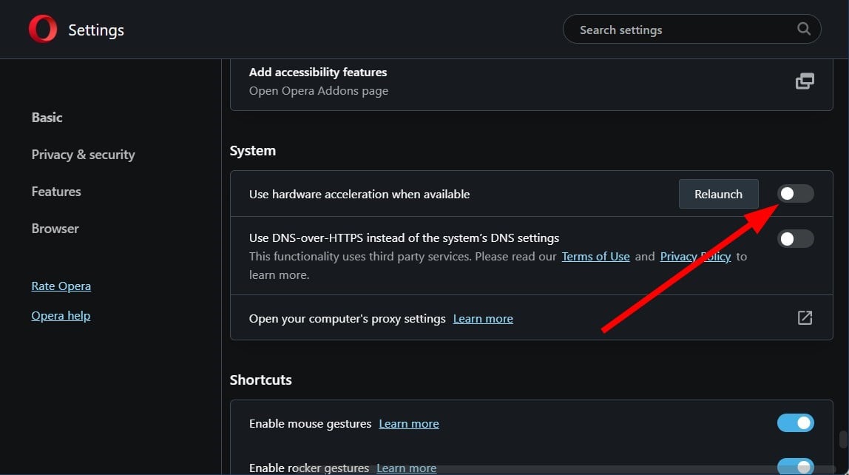Open the Features settings section

coord(56,192)
